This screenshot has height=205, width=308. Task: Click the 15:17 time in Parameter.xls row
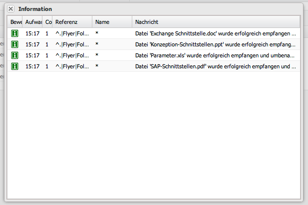click(32, 55)
